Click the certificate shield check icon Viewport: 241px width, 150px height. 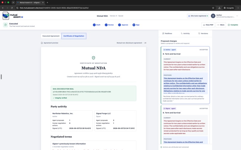point(94,58)
